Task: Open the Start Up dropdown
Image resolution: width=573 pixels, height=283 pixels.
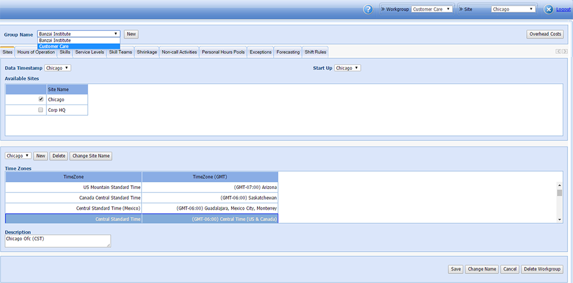Action: [347, 68]
